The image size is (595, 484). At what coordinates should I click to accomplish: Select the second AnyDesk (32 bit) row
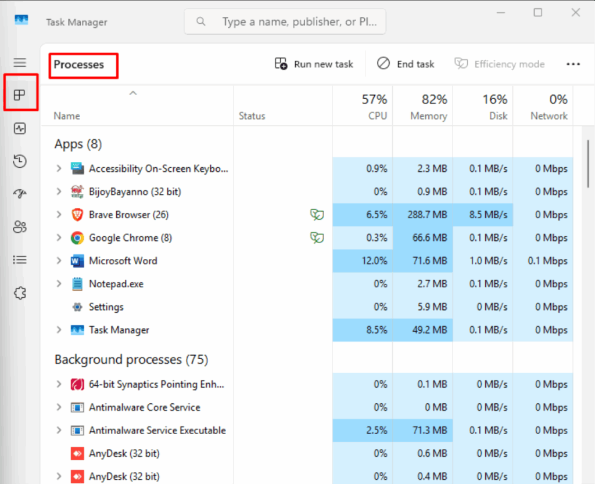tap(307, 476)
